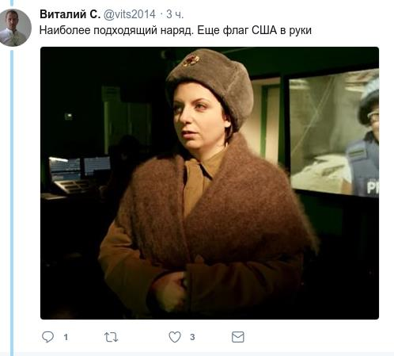Click the reply count number 1
This screenshot has width=394, height=356.
coord(66,337)
